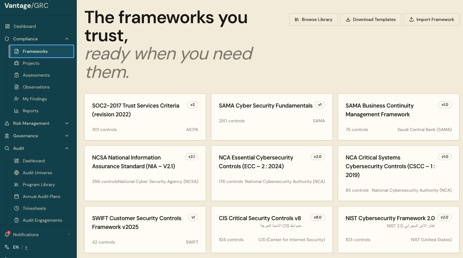This screenshot has width=463, height=258.
Task: Open SAMA Business Continuity Management Framework card
Action: (399, 117)
